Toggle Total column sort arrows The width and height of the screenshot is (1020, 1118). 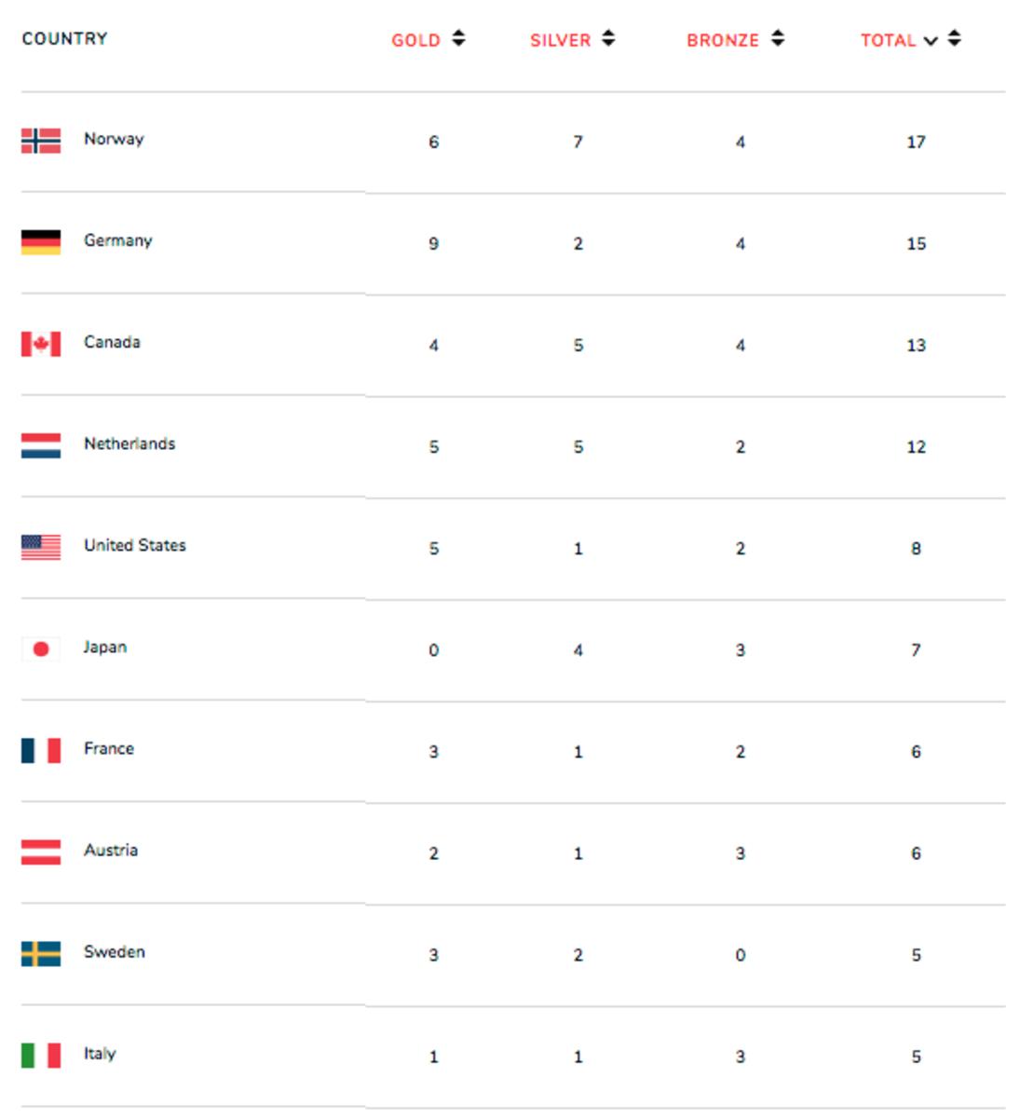click(954, 39)
